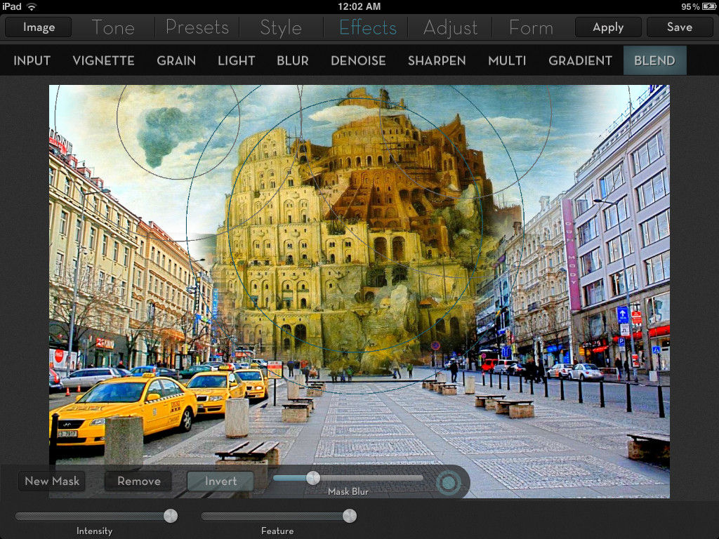Create a New Mask
719x539 pixels.
point(52,481)
